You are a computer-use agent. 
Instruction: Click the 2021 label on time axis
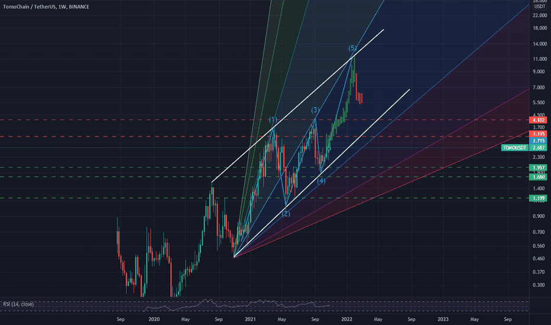(250, 319)
